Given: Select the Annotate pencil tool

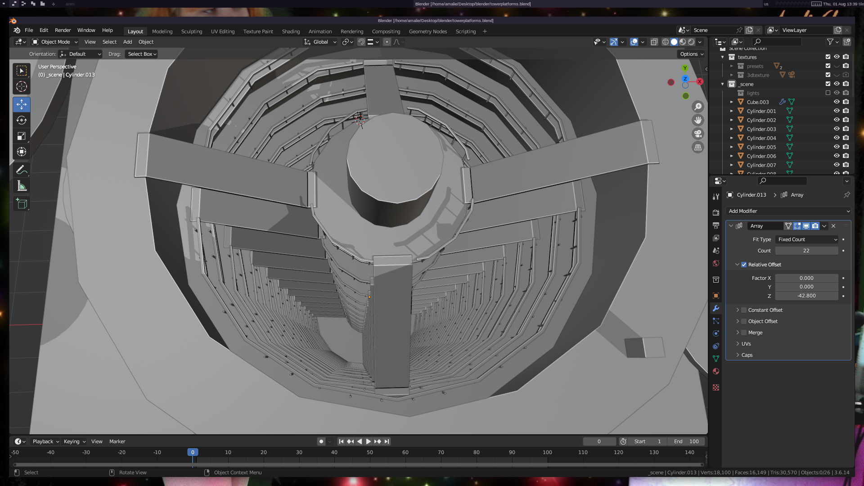Looking at the screenshot, I should tap(22, 170).
